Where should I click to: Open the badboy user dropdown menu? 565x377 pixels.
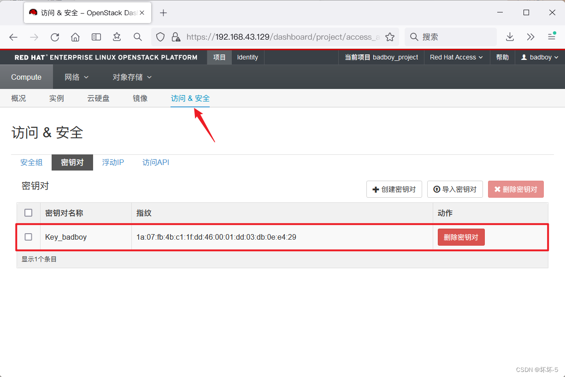coord(540,57)
